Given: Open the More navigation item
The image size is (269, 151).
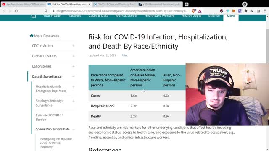Looking at the screenshot, I should pos(231,16).
